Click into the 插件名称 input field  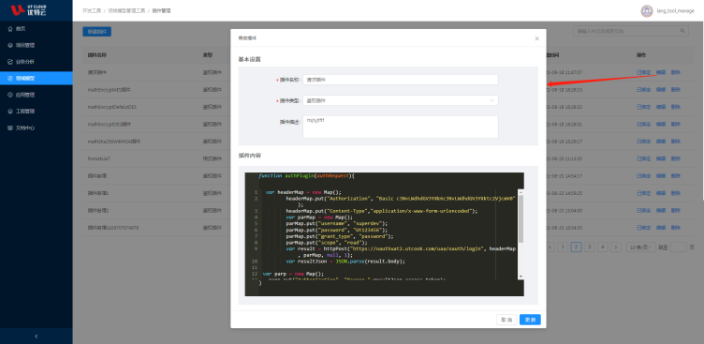point(401,80)
